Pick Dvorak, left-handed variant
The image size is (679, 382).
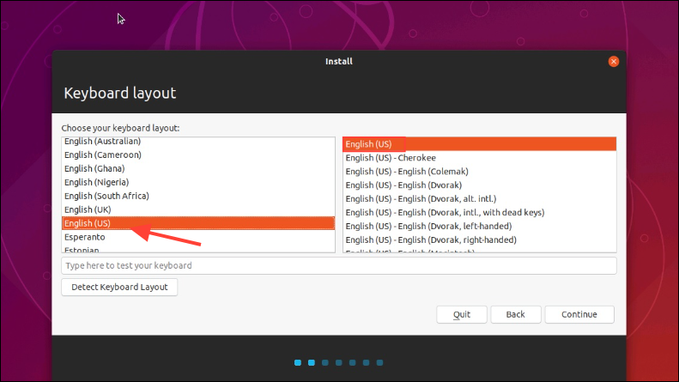click(479, 226)
